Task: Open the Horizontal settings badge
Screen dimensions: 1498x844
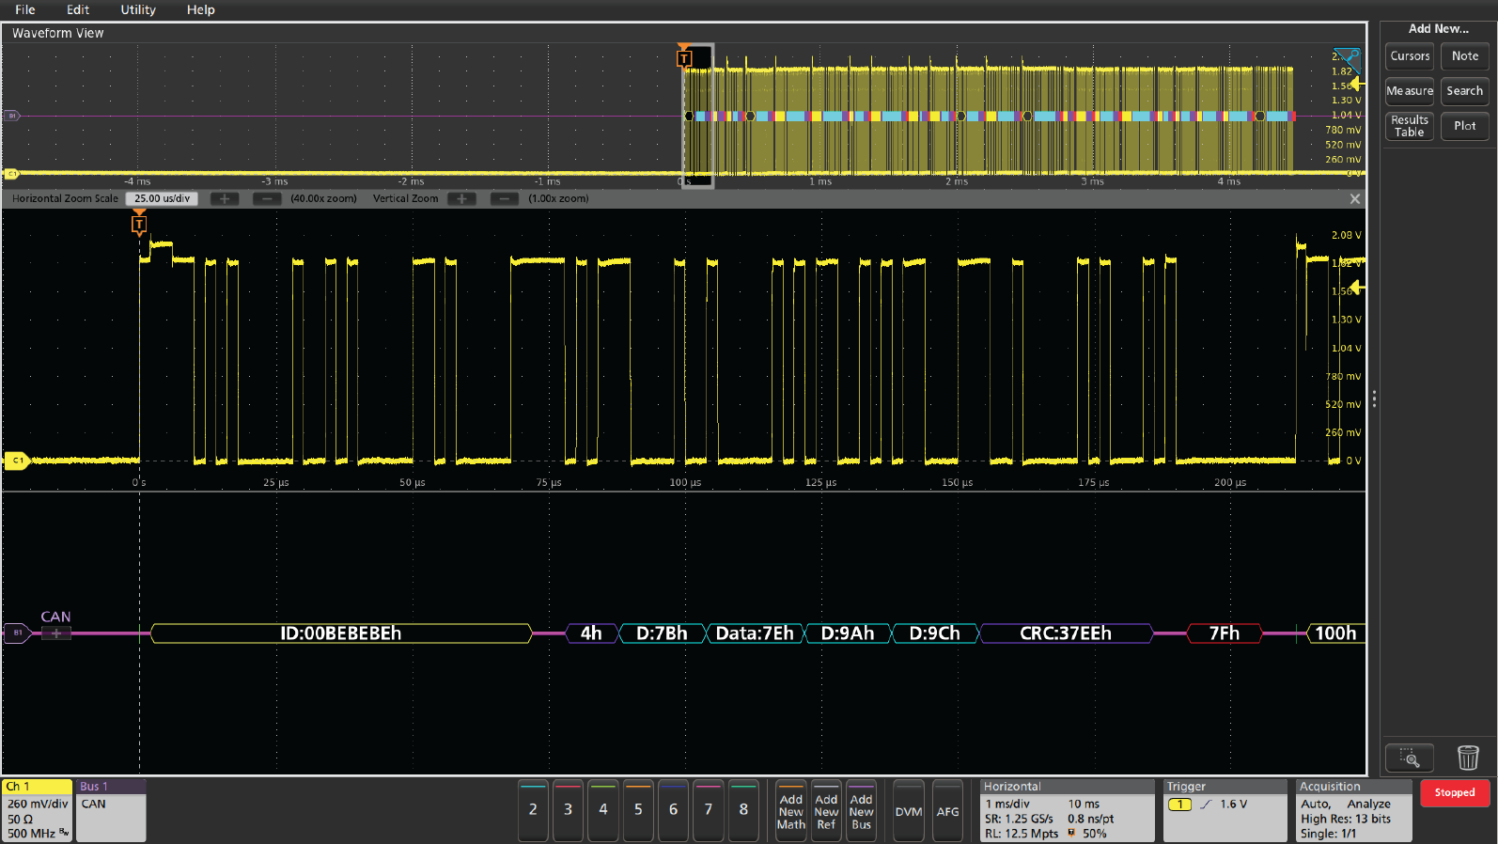Action: point(1067,810)
